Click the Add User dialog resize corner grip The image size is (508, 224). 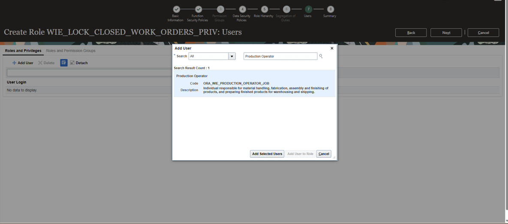tap(334, 157)
